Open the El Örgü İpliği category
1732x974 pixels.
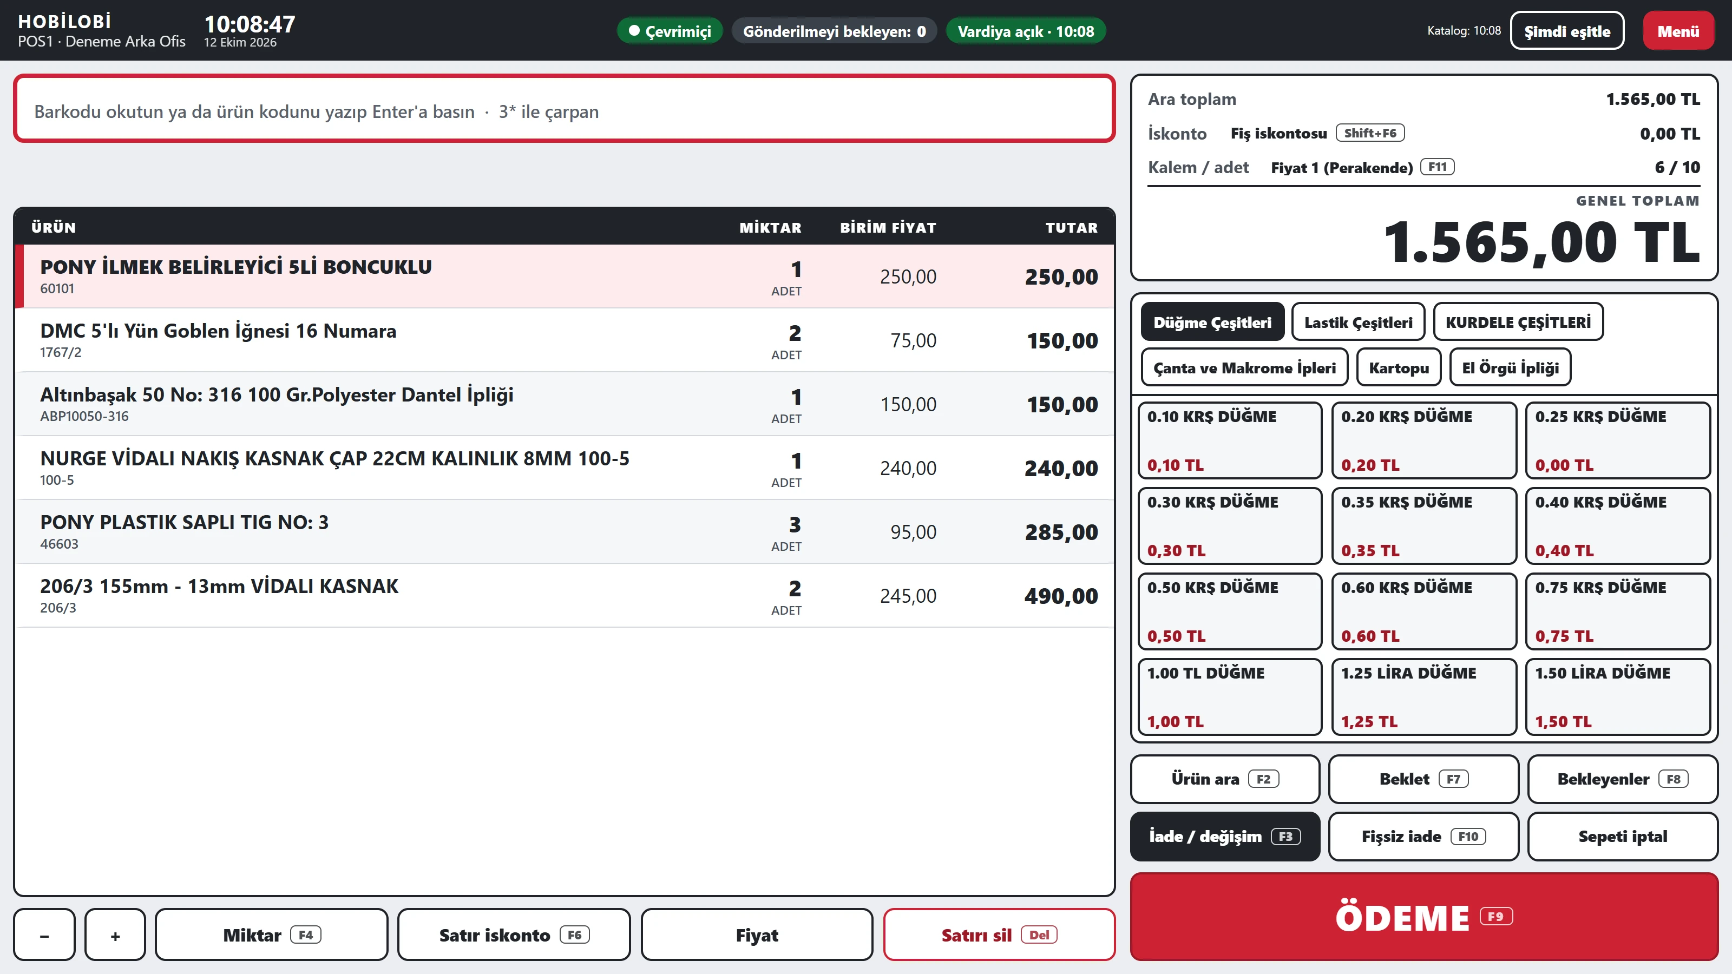pos(1510,368)
